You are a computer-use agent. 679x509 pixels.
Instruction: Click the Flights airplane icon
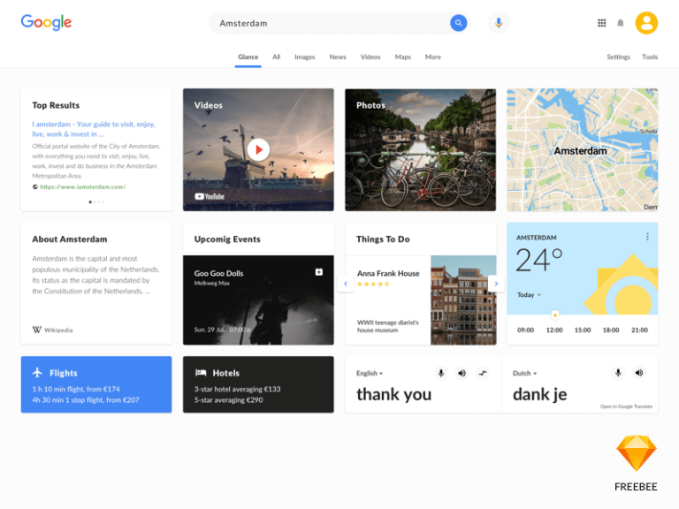point(38,372)
